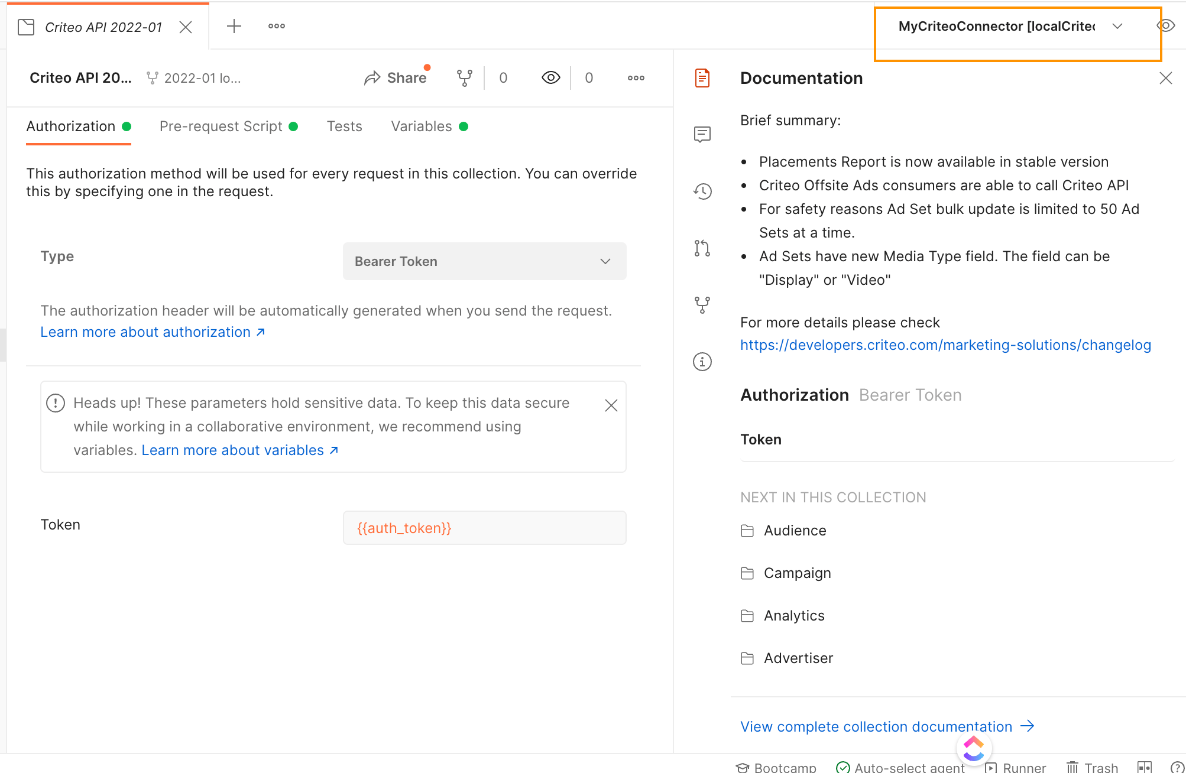
Task: Open the Changelog history sidebar icon
Action: 702,191
